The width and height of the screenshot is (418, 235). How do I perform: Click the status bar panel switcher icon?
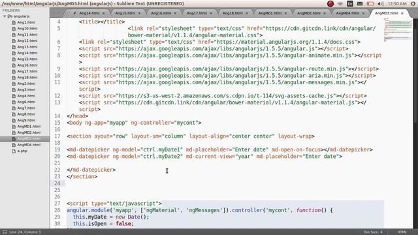[5, 232]
